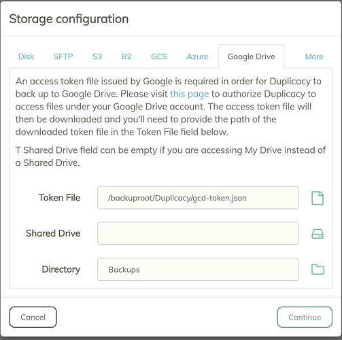Expand the More storage options tab
This screenshot has width=342, height=340.
[x=314, y=56]
